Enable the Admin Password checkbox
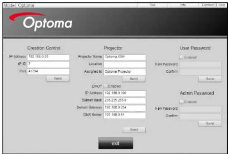This screenshot has width=228, height=154. point(181,102)
